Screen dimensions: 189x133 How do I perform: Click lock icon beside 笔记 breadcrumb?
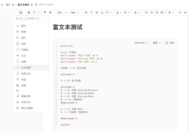pos(13,5)
